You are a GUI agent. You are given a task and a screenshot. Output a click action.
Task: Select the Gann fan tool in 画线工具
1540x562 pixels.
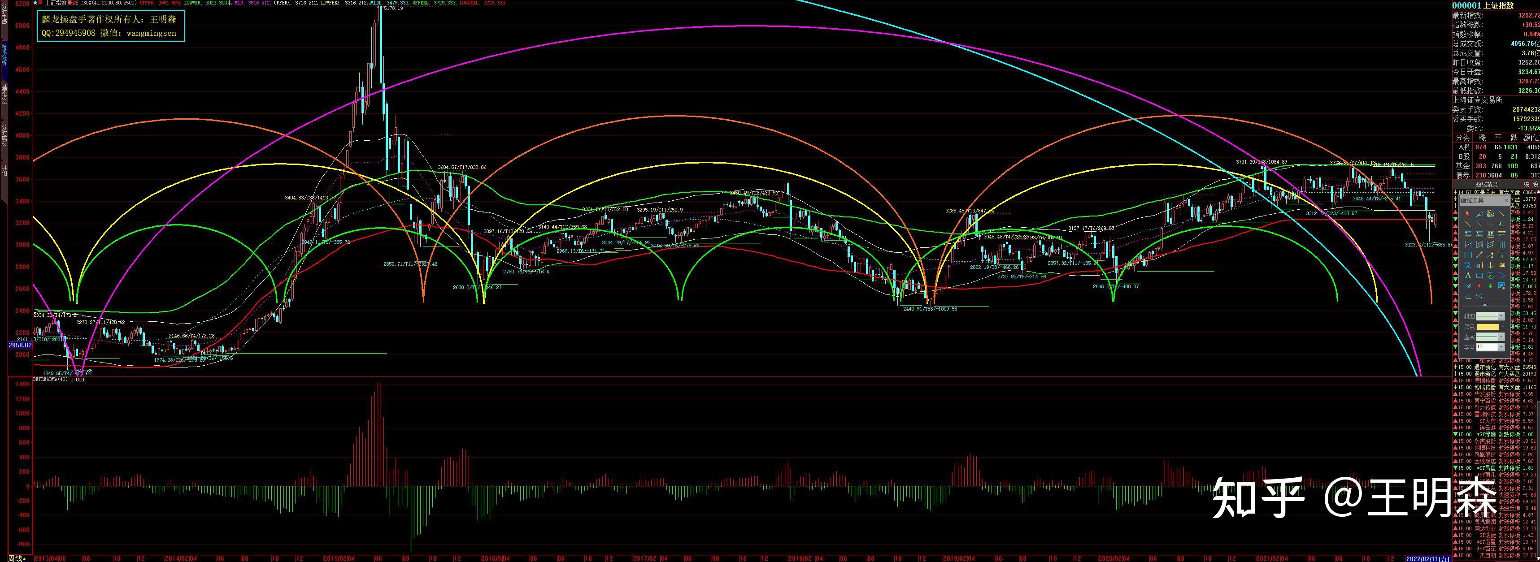[1490, 214]
